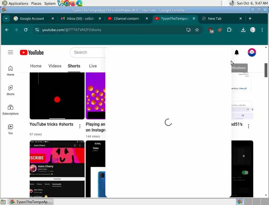Open the extension with 58 badge
This screenshot has height=205, width=269.
[x=211, y=30]
